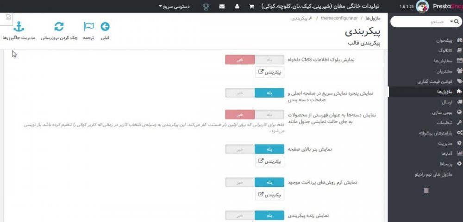Select پارامترهای پیشرفته in the sidebar
The height and width of the screenshot is (222, 463).
[x=428, y=133]
